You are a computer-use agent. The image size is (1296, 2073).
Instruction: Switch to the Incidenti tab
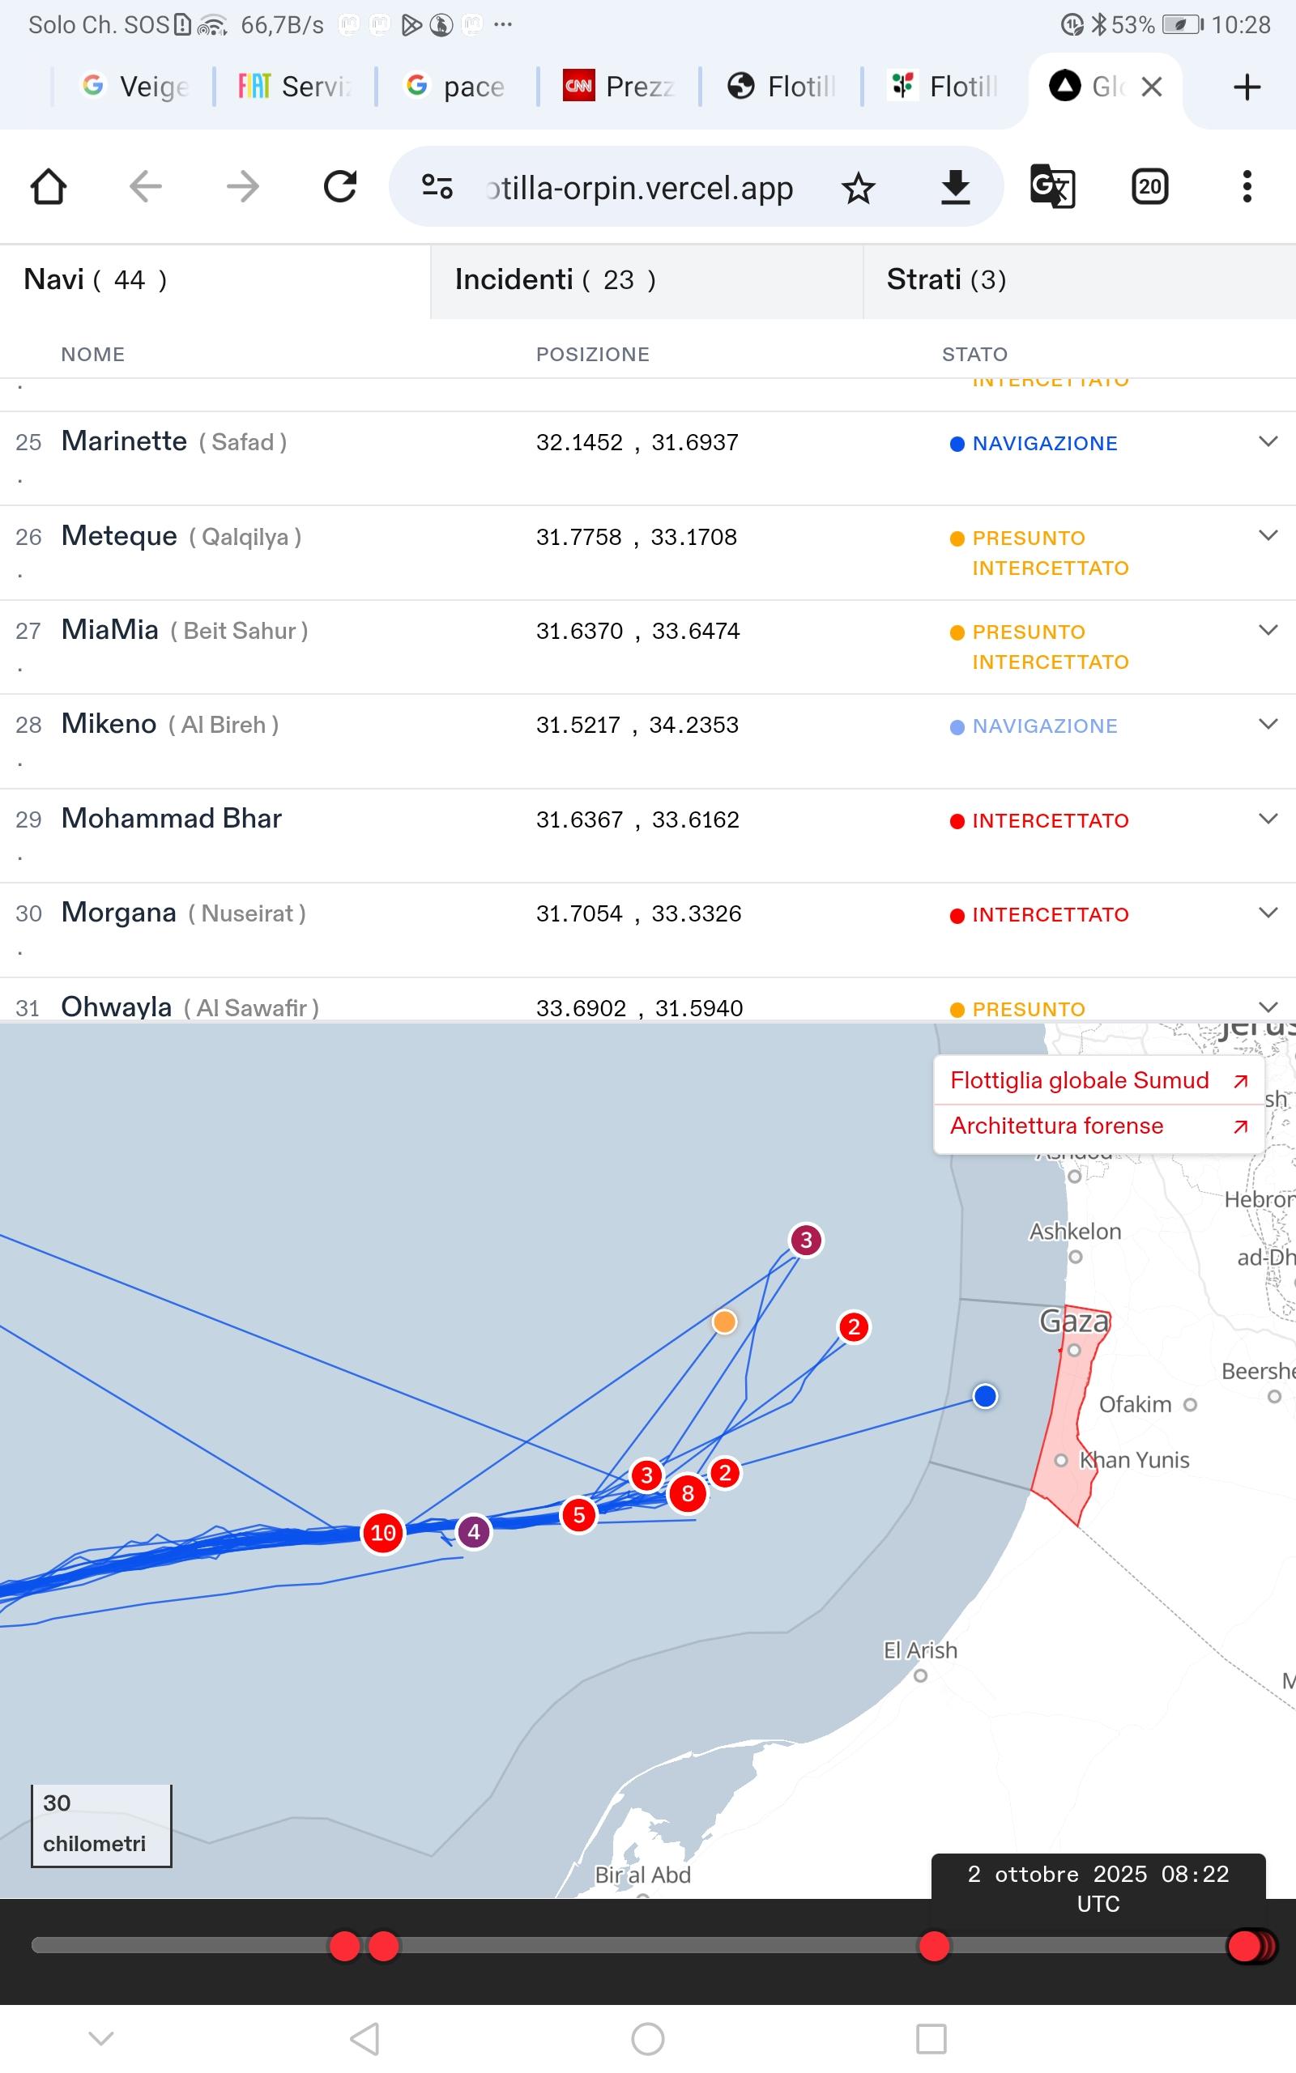click(x=556, y=280)
